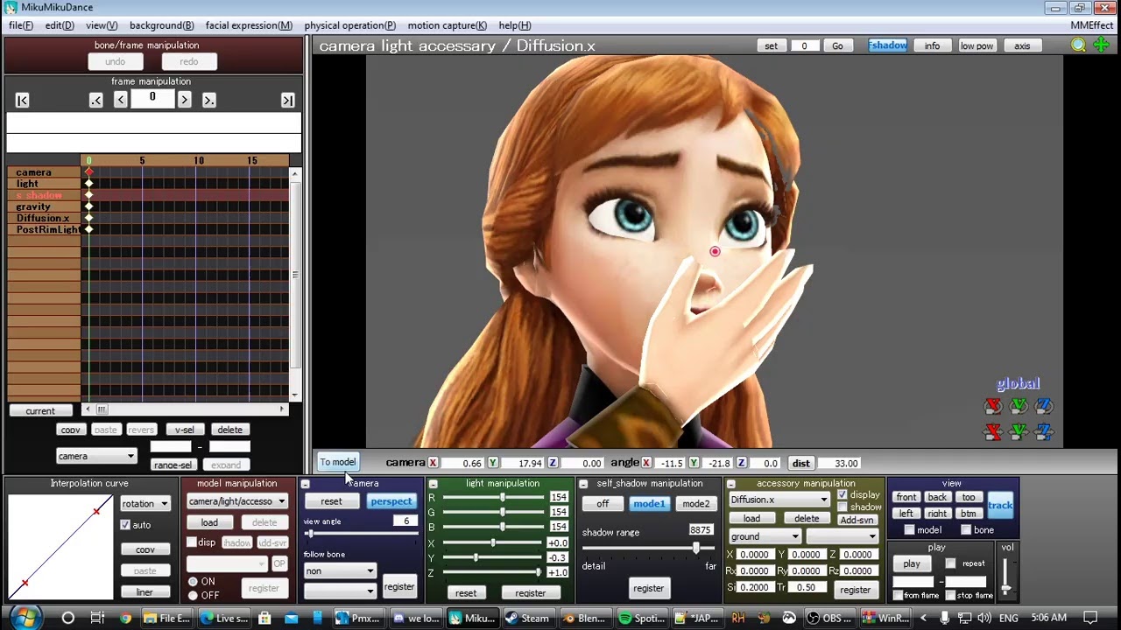Click the global X rotation gizmo icon

[x=992, y=406]
